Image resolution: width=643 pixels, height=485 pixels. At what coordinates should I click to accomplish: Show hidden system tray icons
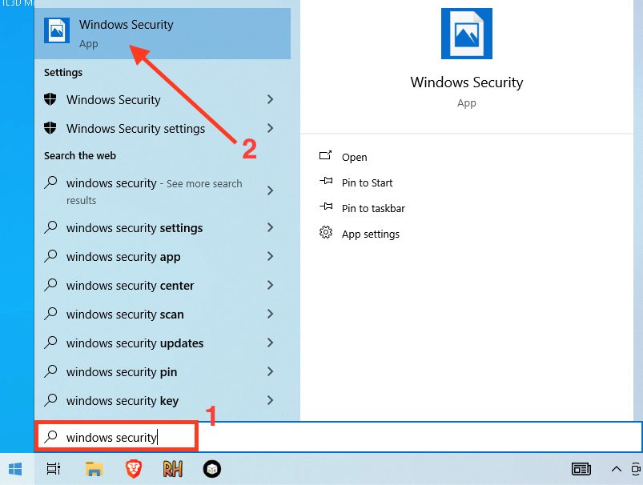click(616, 469)
